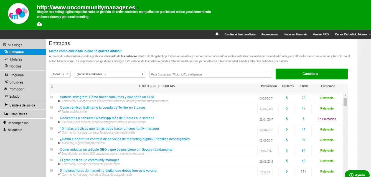Open external link icon for 5 mejores libros entry
Viewport: 371px width, 177px height.
coord(59,175)
